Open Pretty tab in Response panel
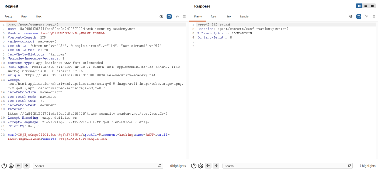The image size is (378, 172). click(x=198, y=16)
